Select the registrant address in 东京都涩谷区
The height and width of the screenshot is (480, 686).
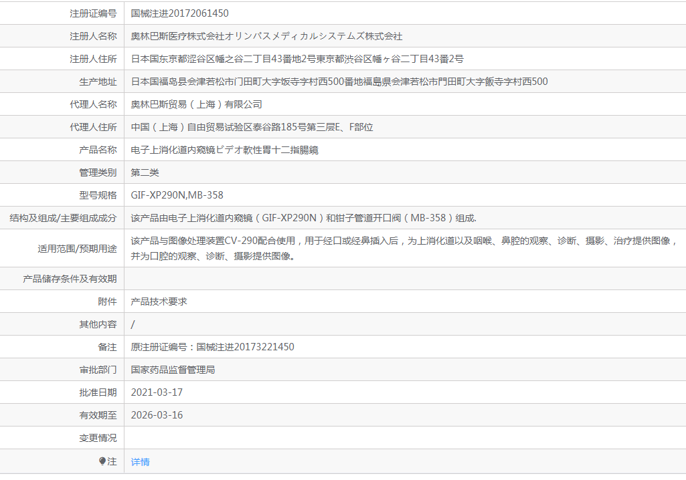297,59
